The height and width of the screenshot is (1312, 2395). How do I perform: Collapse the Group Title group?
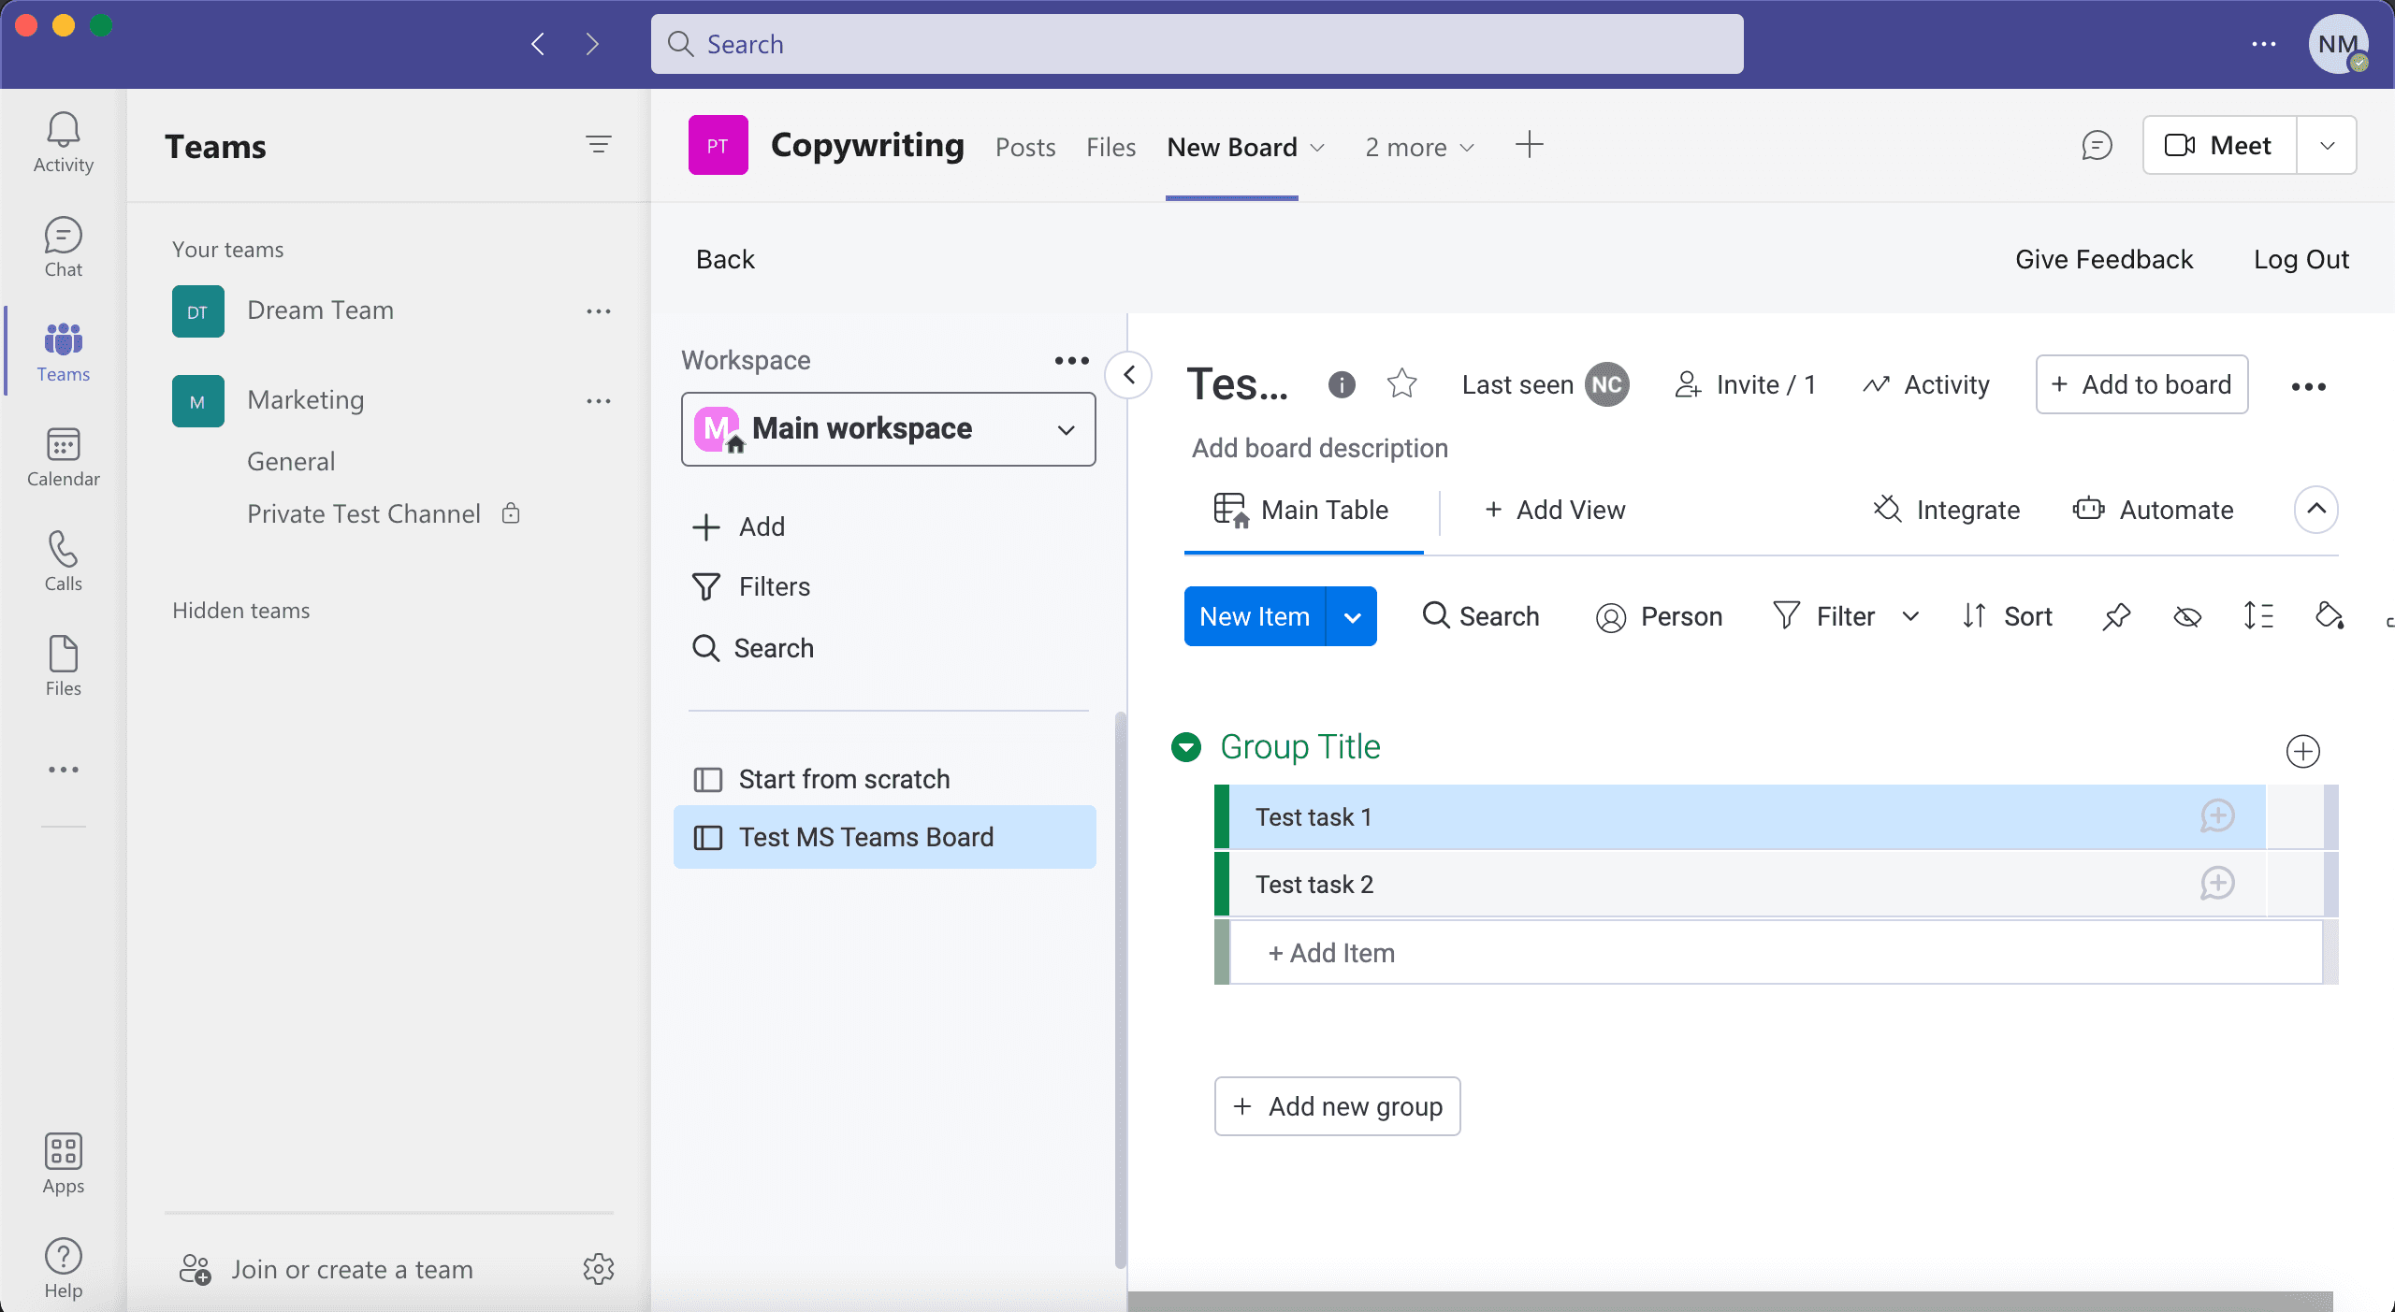point(1186,747)
